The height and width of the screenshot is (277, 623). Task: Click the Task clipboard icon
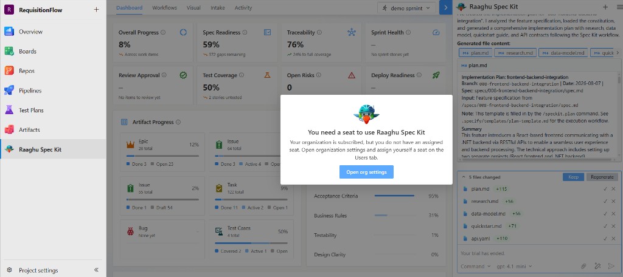point(219,188)
